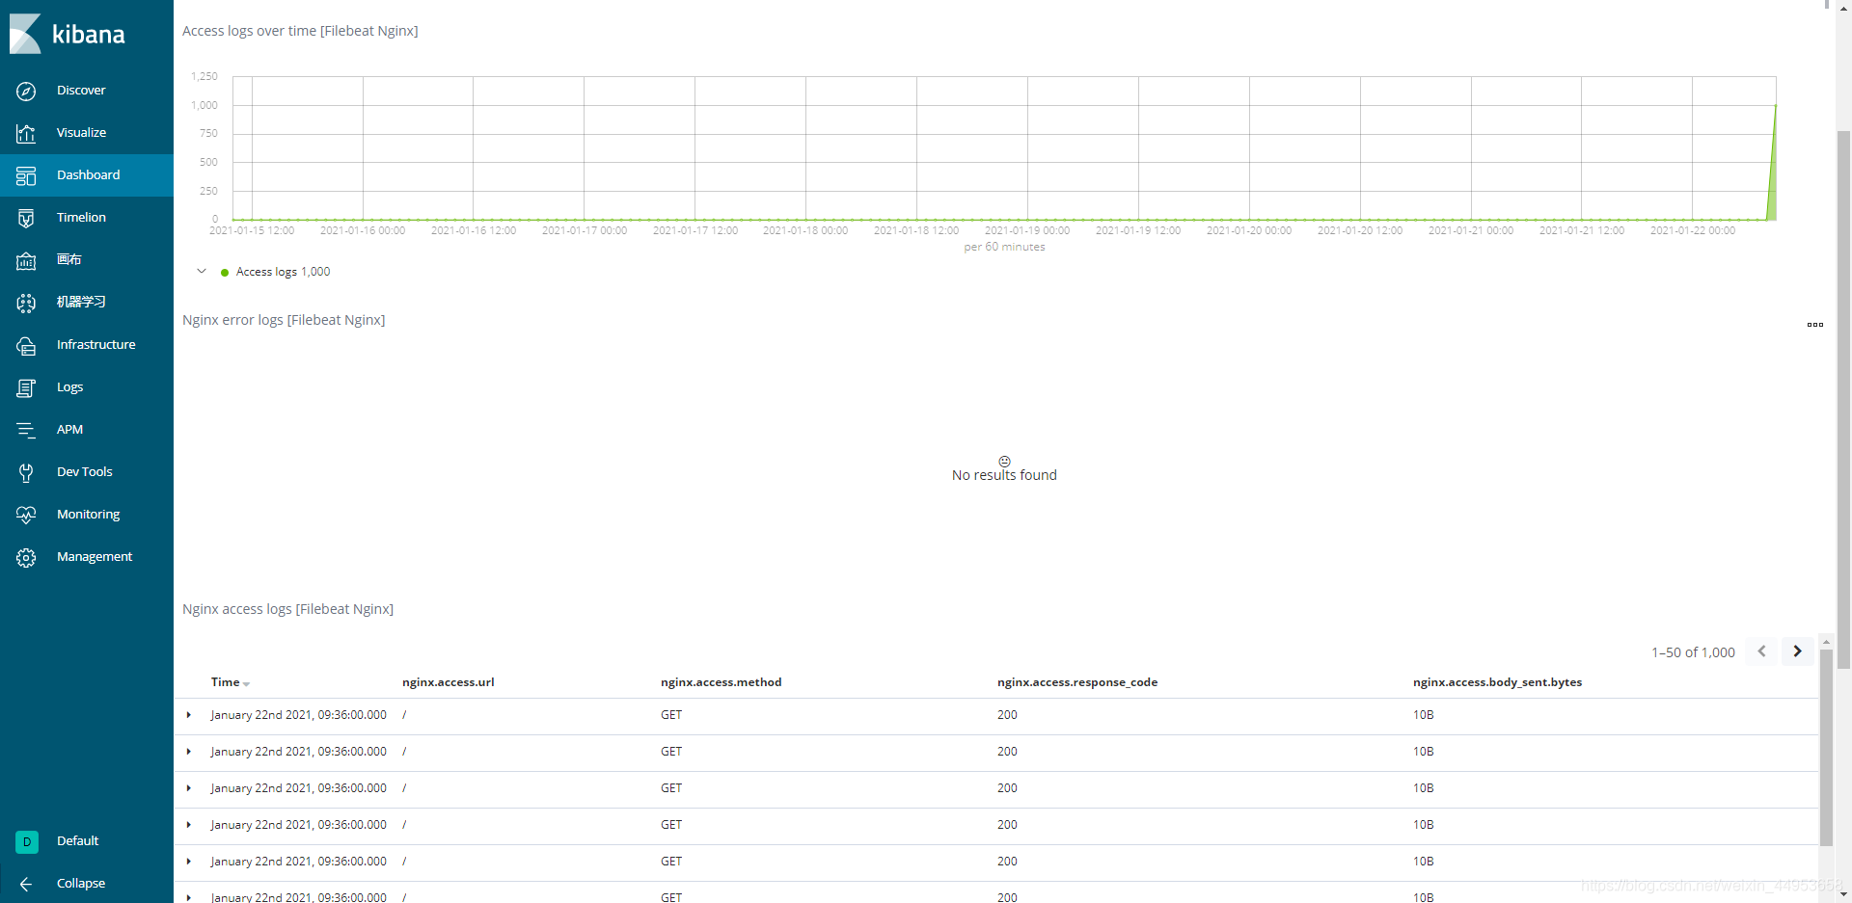The image size is (1852, 903).
Task: Click the Dashboard sidebar icon
Action: [26, 175]
